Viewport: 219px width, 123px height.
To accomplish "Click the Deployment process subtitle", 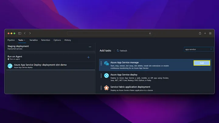I will (15, 49).
